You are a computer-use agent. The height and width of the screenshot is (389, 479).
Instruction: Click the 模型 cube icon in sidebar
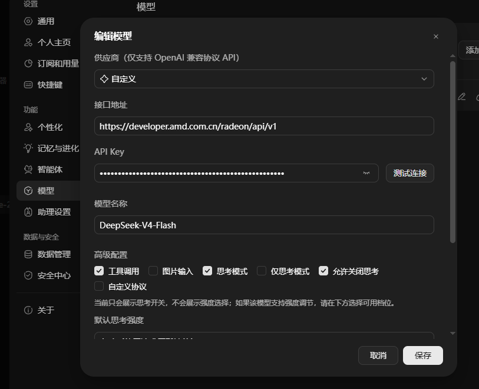[28, 191]
